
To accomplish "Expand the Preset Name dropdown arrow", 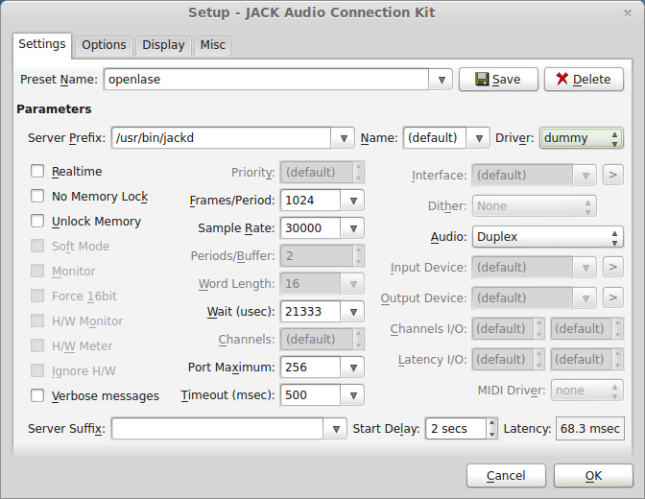I will tap(442, 80).
